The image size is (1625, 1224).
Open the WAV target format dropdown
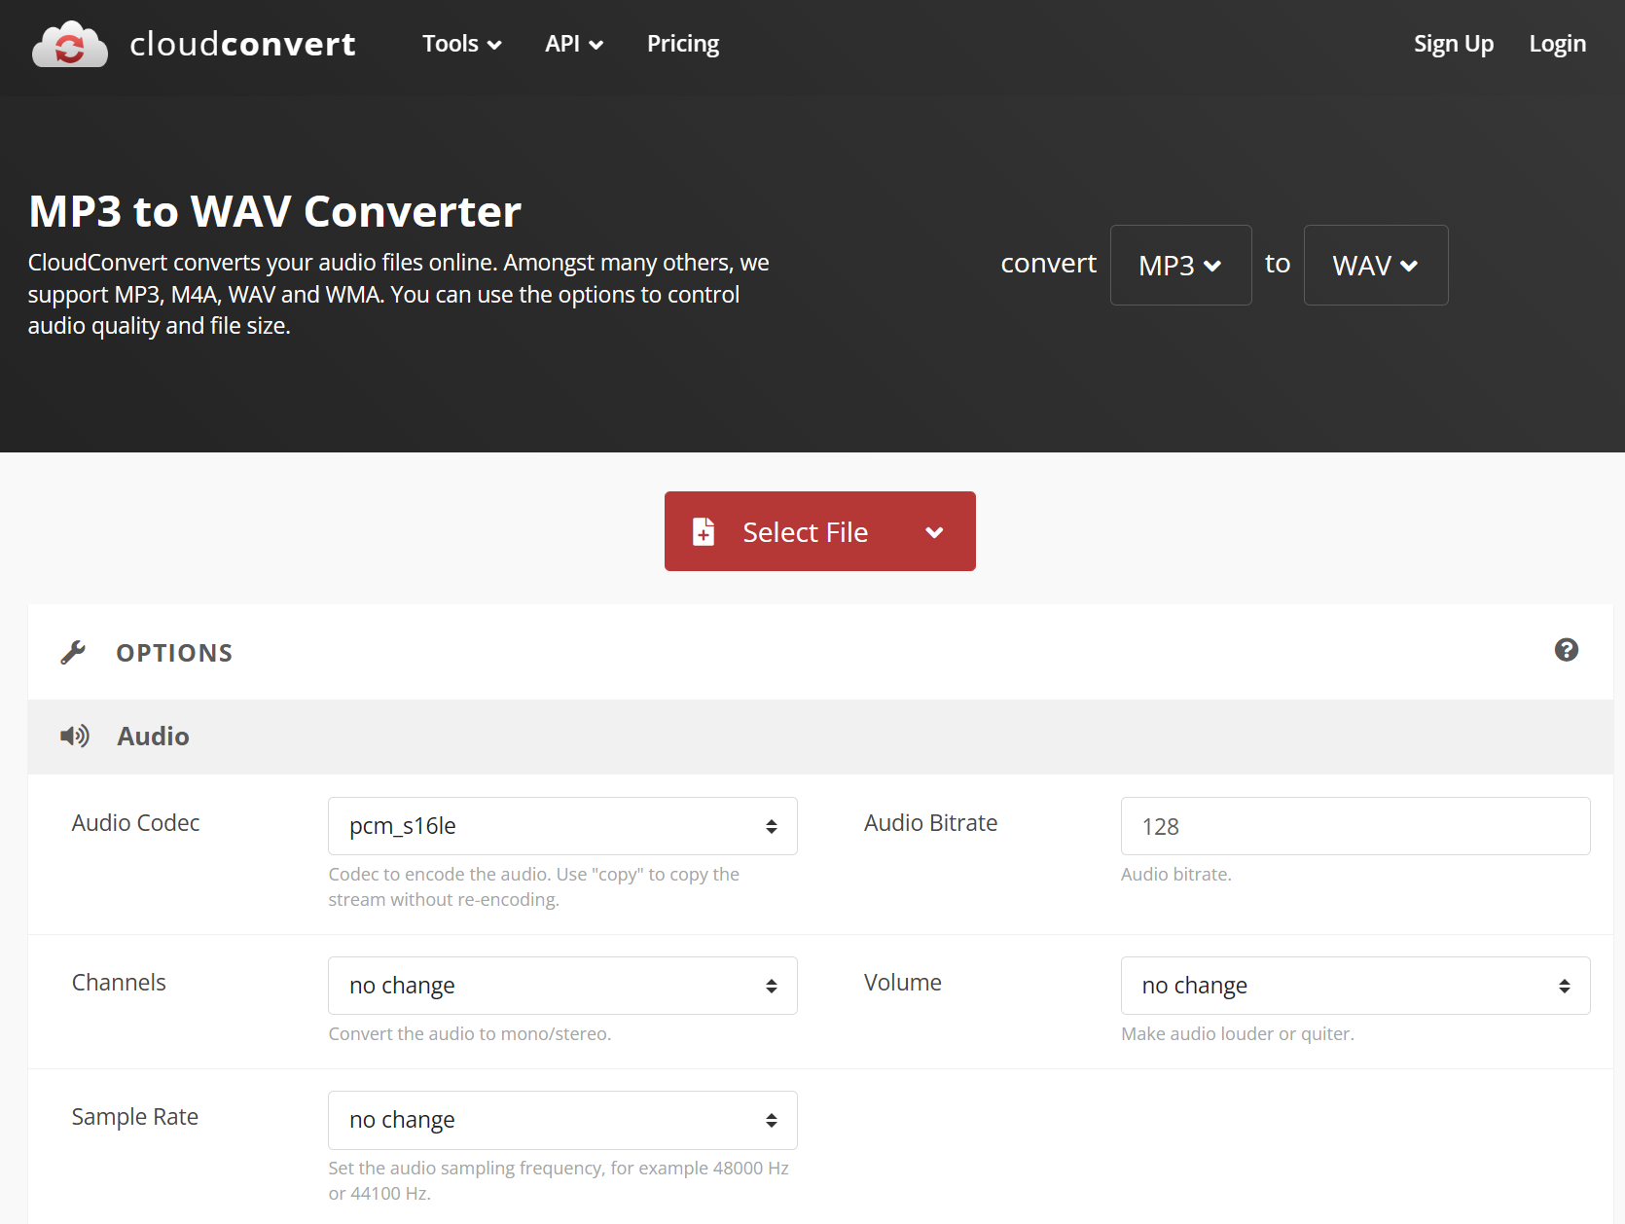point(1375,266)
